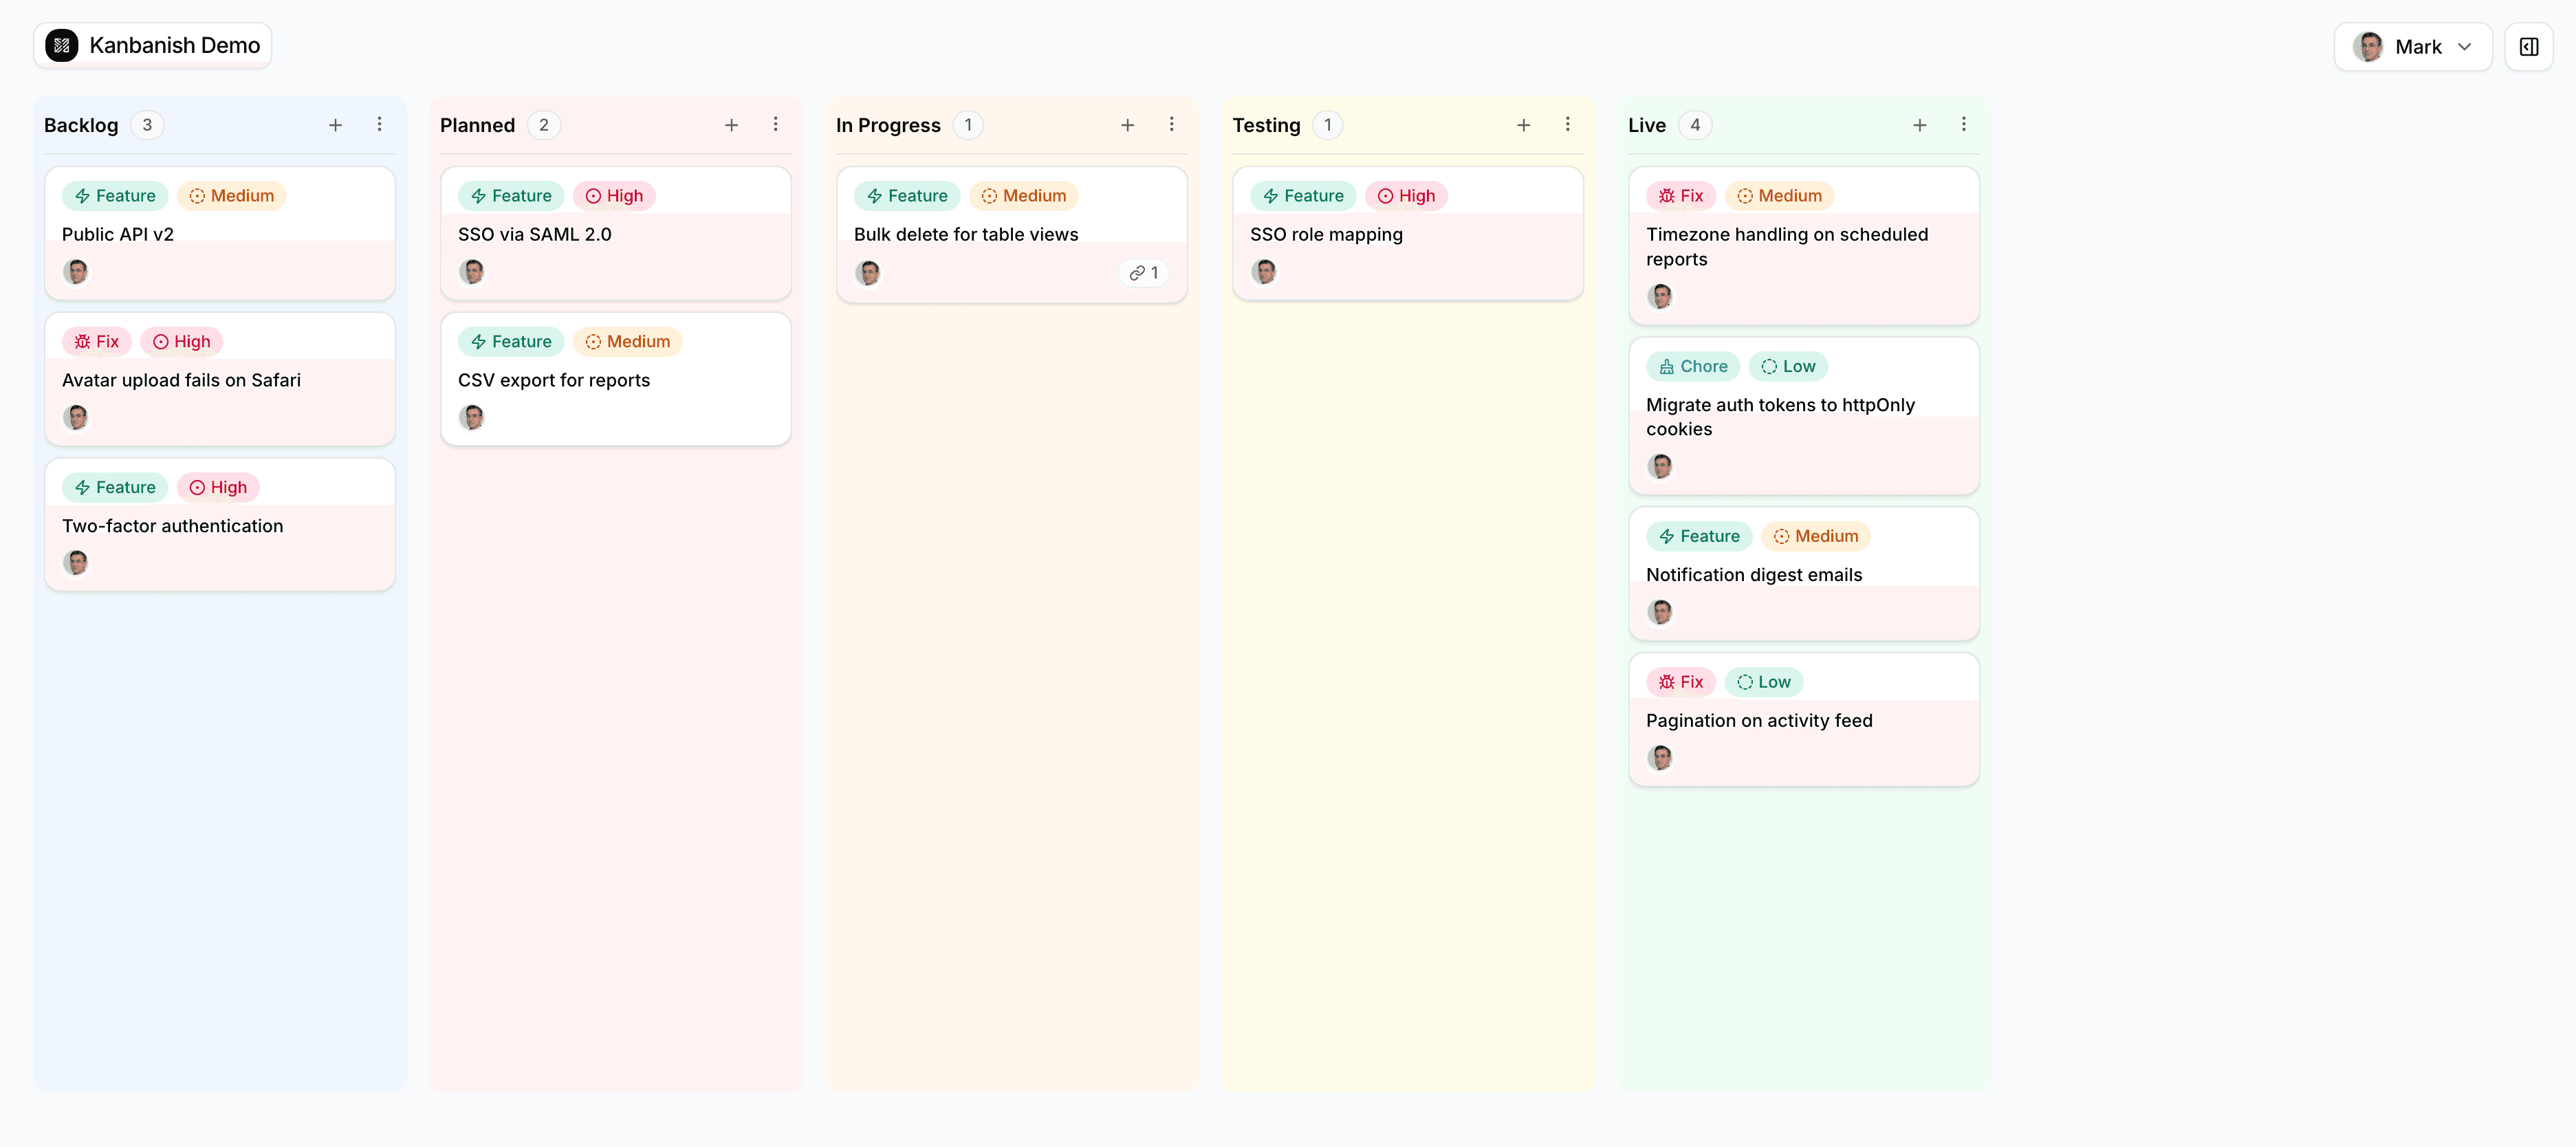
Task: Click Medium priority on Notification digest card
Action: coord(1816,537)
